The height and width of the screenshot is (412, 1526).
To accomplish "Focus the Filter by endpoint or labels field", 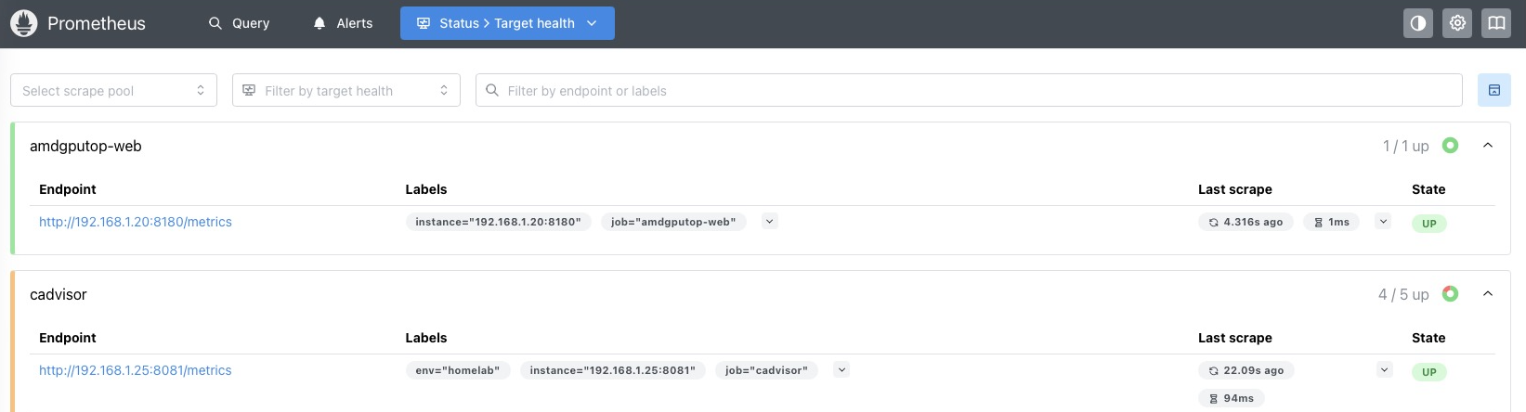I will click(x=969, y=90).
